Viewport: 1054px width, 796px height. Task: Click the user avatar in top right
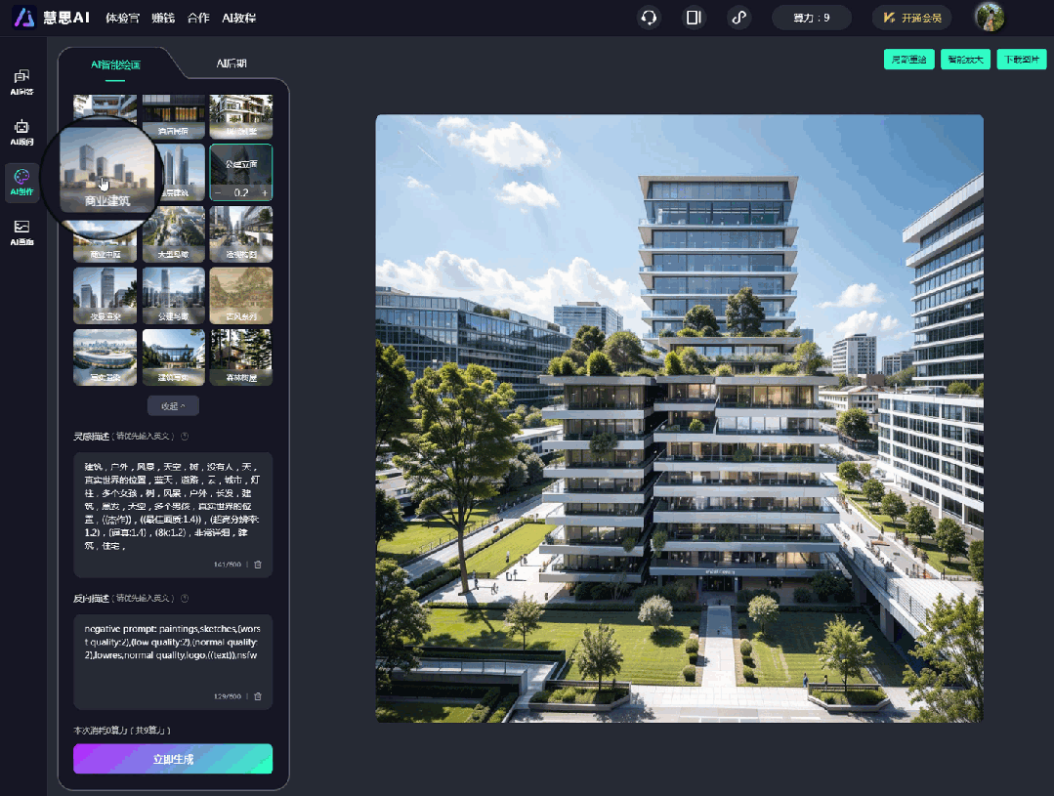(x=989, y=18)
